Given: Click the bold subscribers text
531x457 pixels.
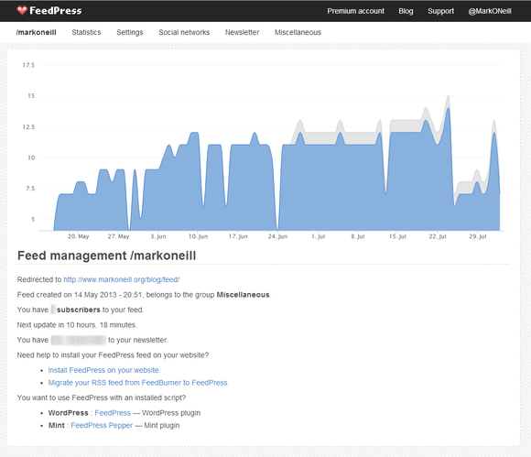Looking at the screenshot, I should [x=79, y=310].
